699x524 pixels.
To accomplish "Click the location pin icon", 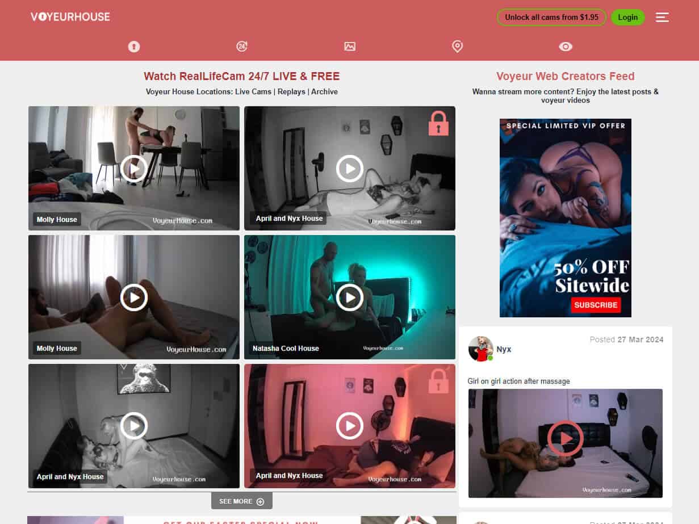I will pyautogui.click(x=458, y=47).
